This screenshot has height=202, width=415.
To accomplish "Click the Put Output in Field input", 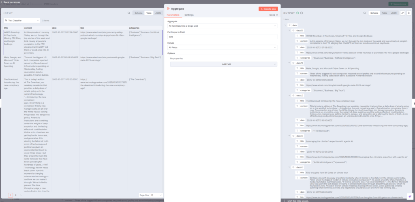I will click(222, 36).
